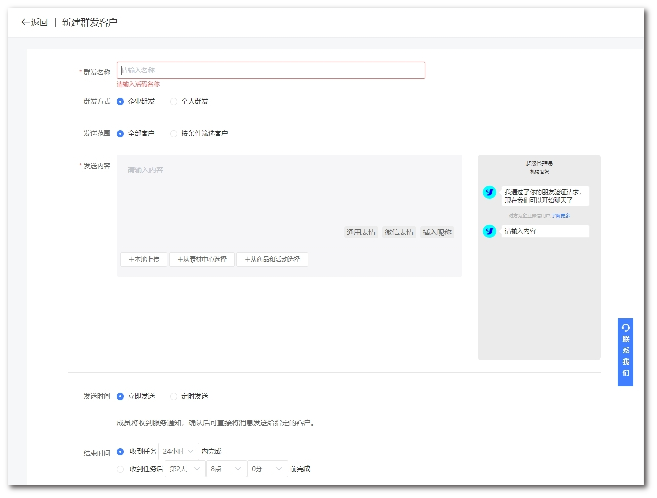
Task: Expand the 0分 minute dropdown
Action: (x=267, y=469)
